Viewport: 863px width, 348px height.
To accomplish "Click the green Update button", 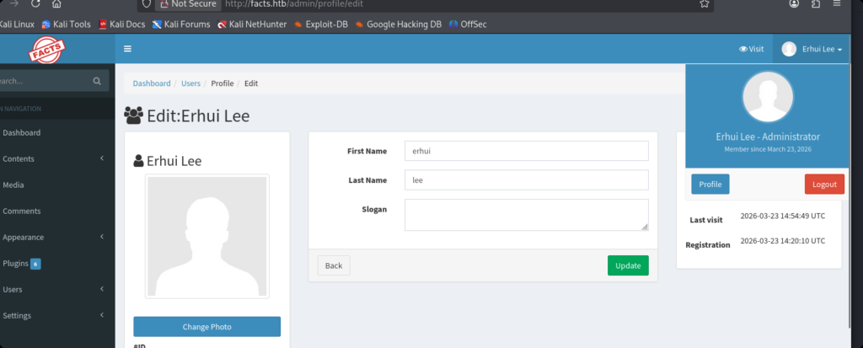I will (628, 265).
